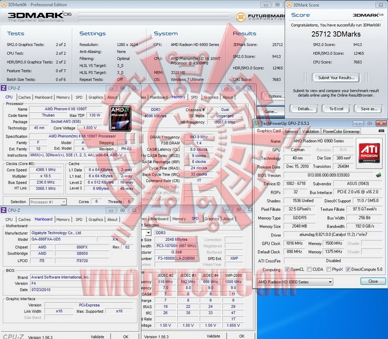Open the Sensors tab in GPU-Z
The height and width of the screenshot is (339, 388).
[x=291, y=131]
